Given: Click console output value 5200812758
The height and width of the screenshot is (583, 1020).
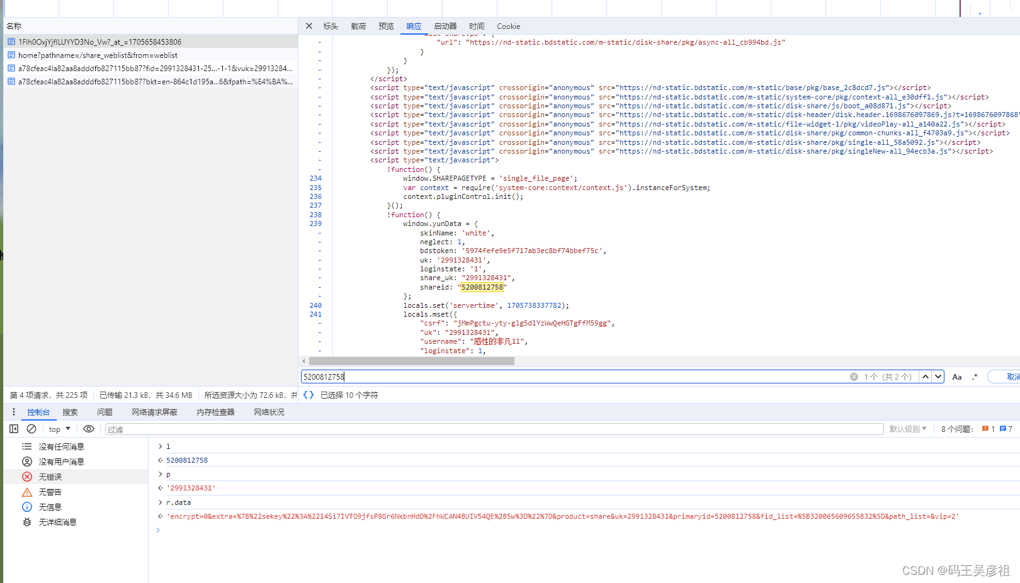Looking at the screenshot, I should [x=187, y=460].
